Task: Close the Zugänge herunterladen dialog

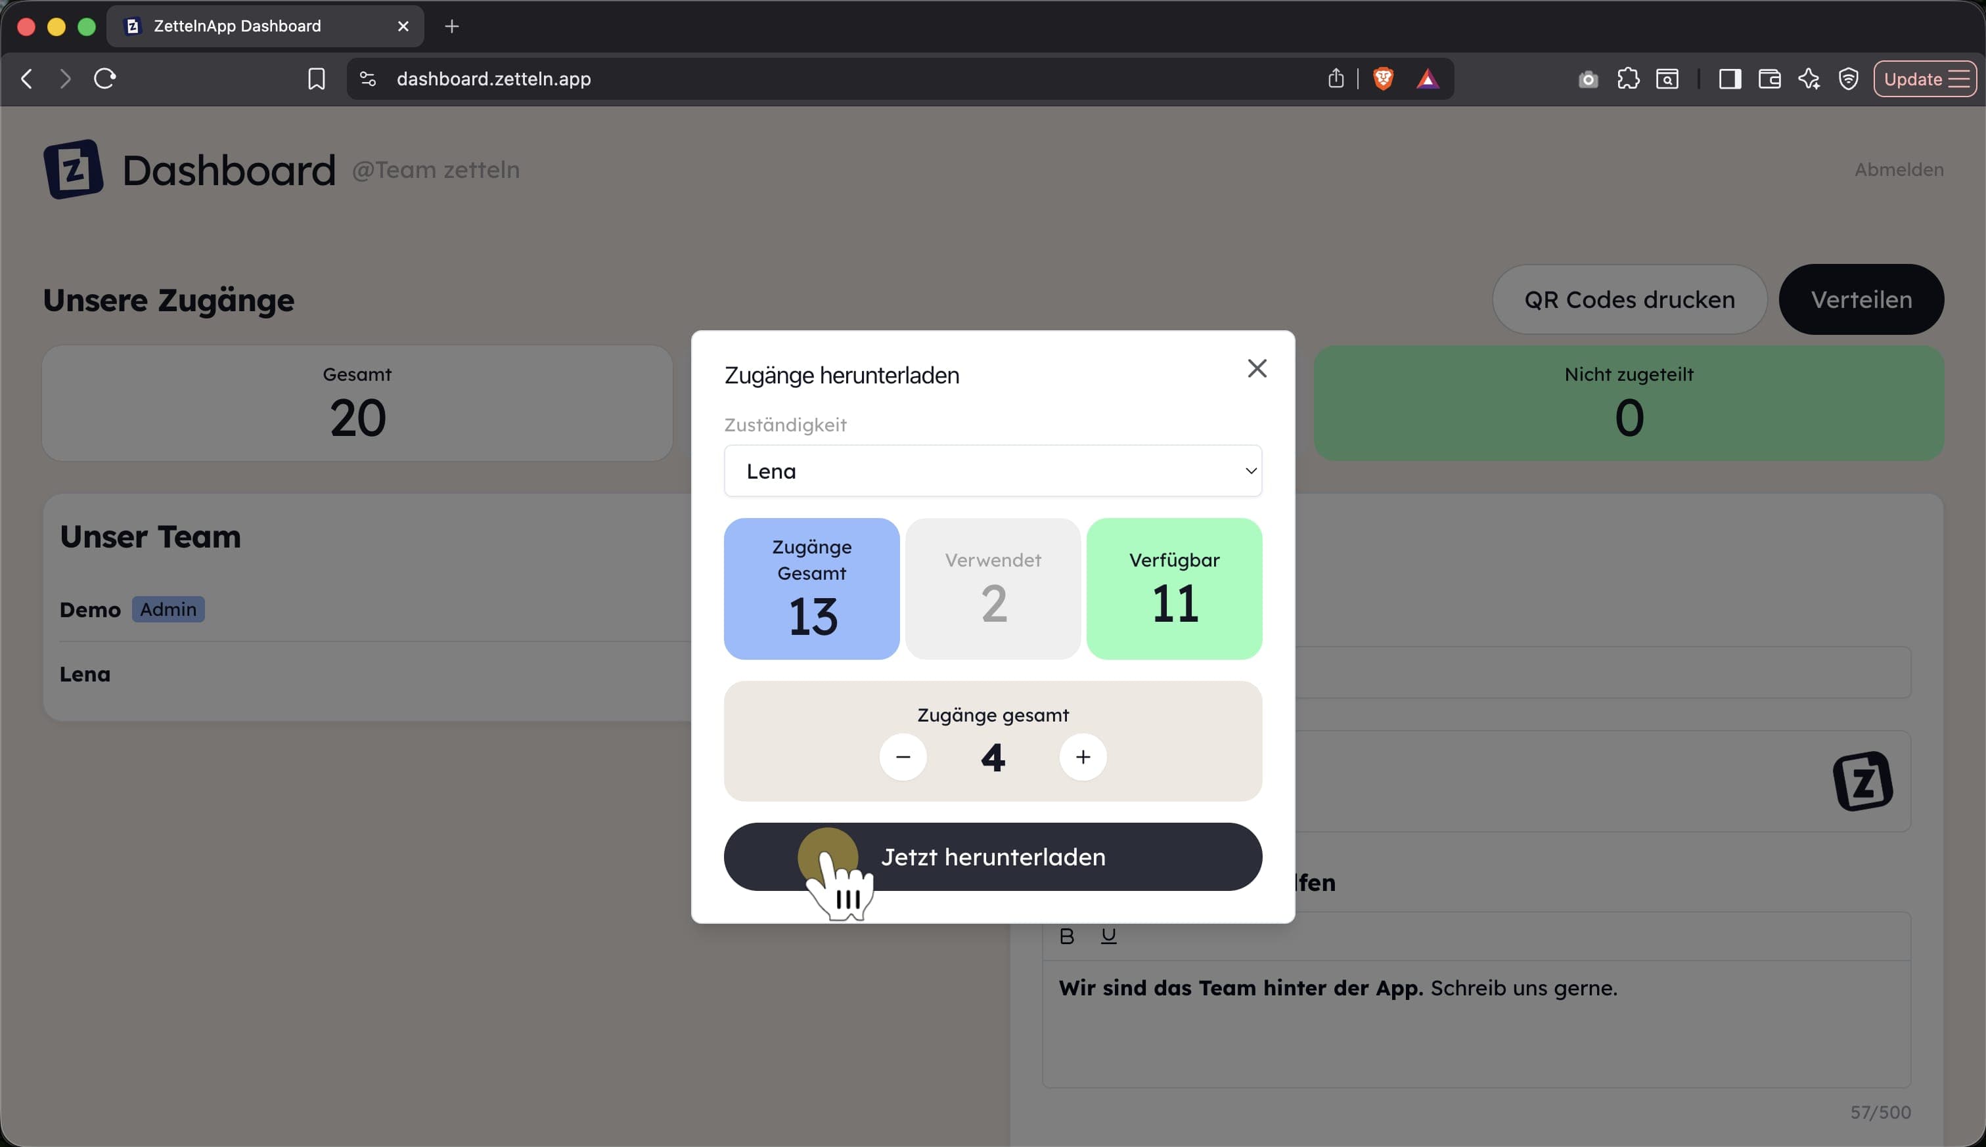Action: click(1257, 368)
